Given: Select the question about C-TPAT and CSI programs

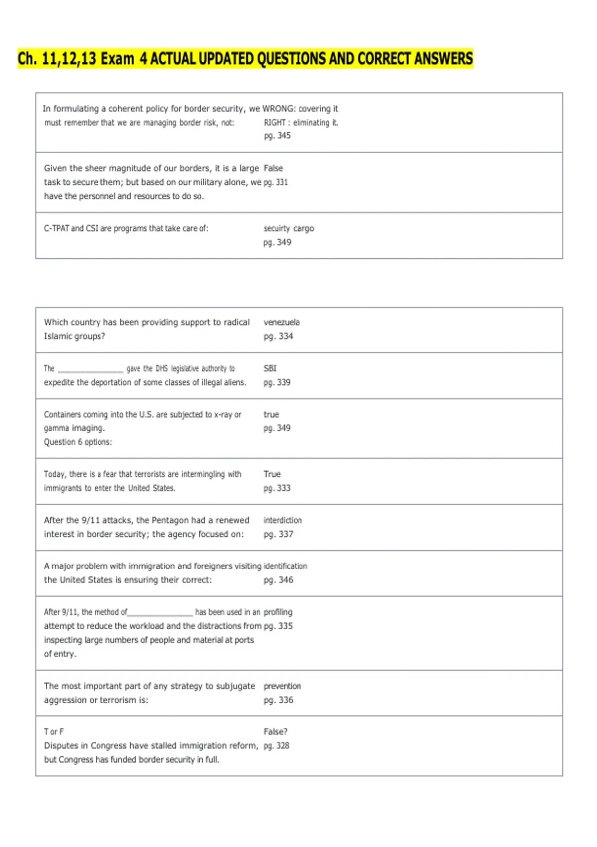Looking at the screenshot, I should tap(126, 228).
